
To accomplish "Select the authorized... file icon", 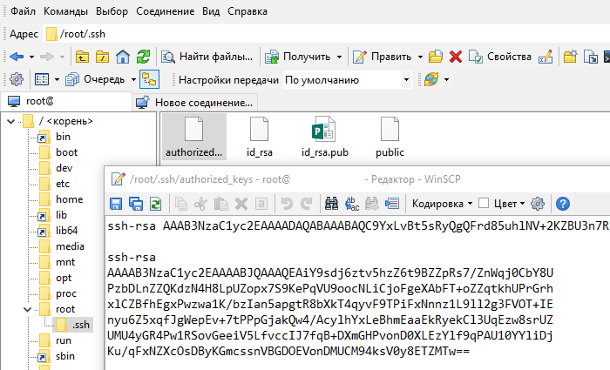I will coord(193,137).
